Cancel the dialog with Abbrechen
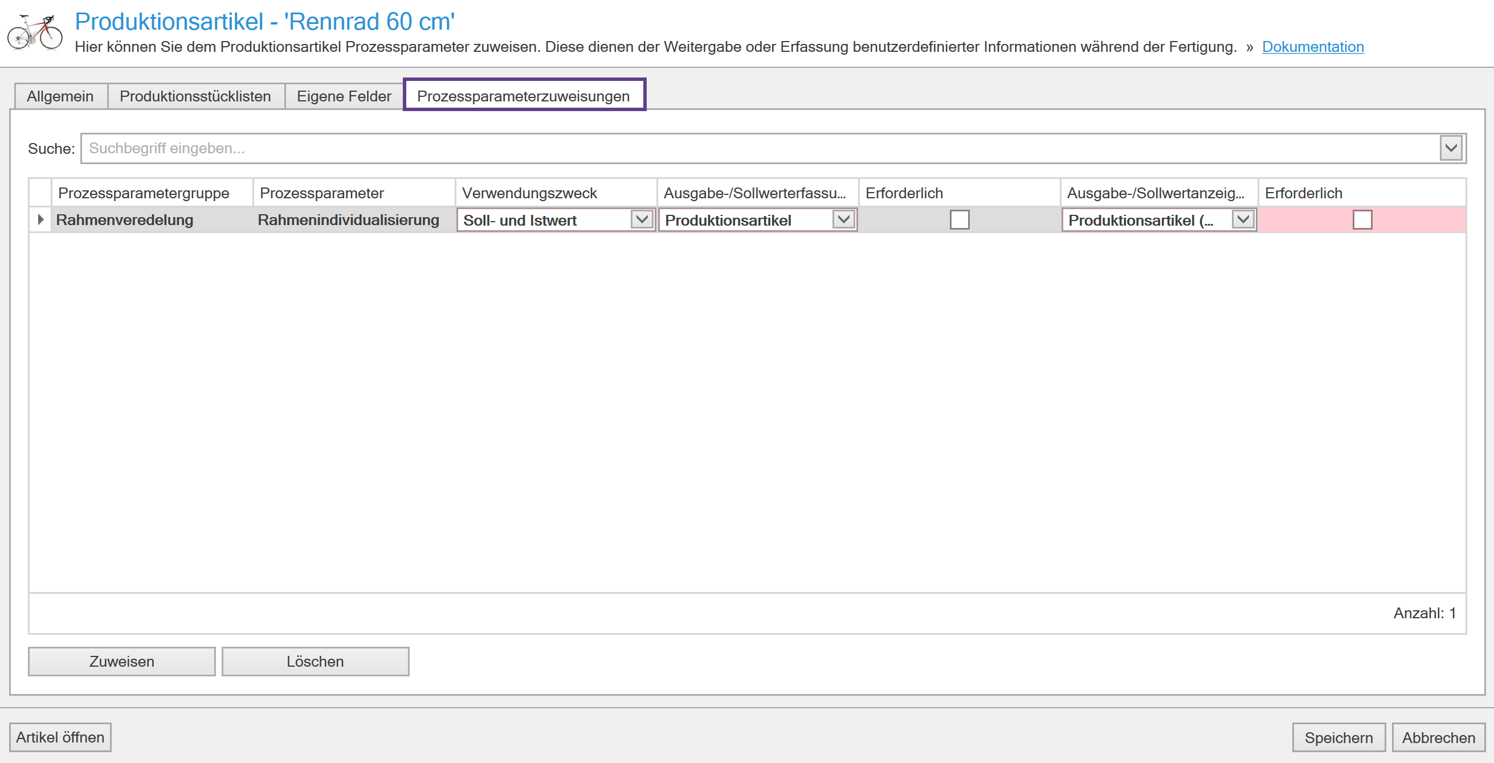The width and height of the screenshot is (1494, 763). click(x=1438, y=737)
